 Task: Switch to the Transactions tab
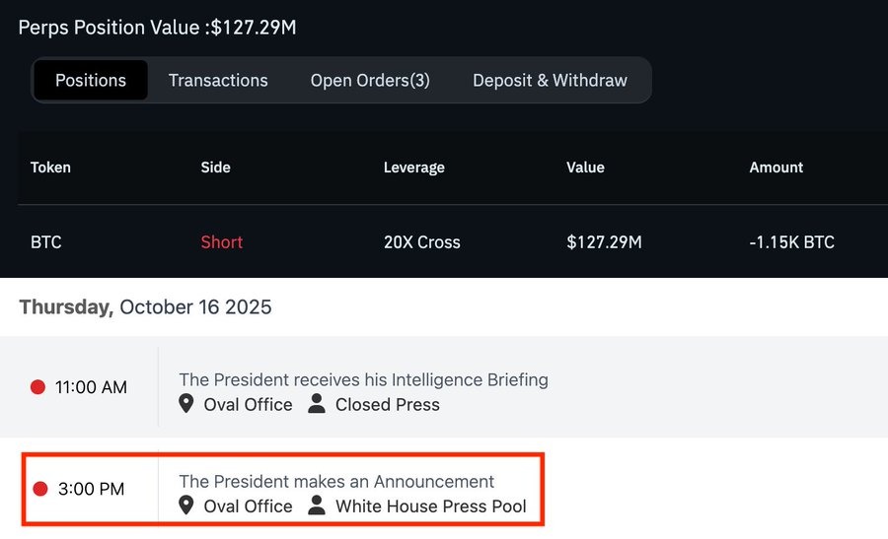click(x=218, y=81)
